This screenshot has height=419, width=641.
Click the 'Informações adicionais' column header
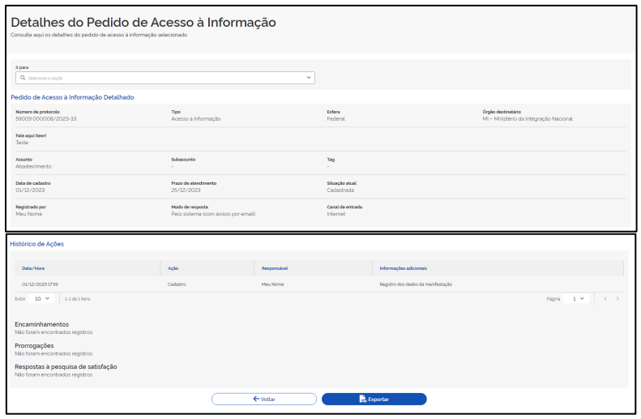403,268
